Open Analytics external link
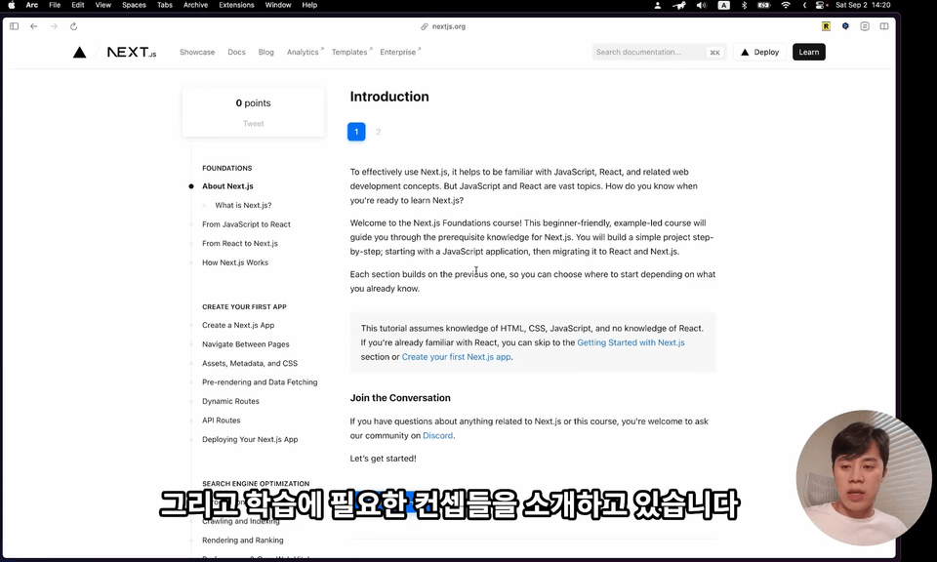Screen dimensions: 937x562 tap(305, 52)
